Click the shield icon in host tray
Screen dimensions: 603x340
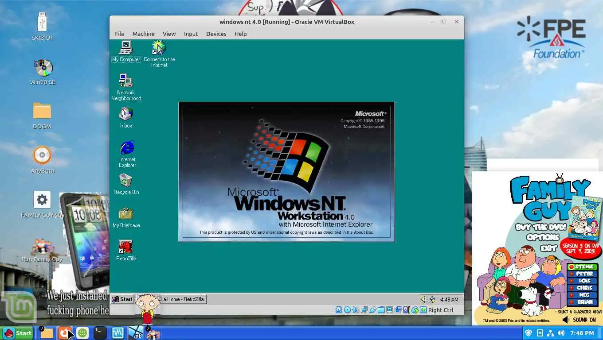pyautogui.click(x=529, y=333)
